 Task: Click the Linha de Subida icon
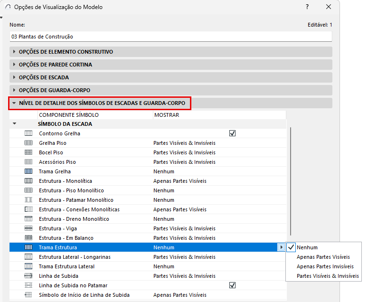[28, 276]
